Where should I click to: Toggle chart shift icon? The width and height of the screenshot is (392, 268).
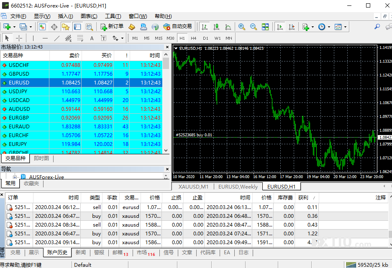click(292, 27)
